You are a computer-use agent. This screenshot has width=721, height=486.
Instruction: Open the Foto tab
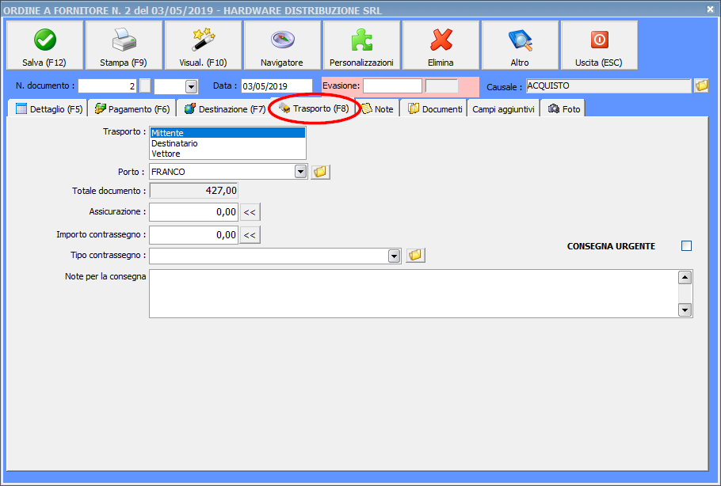click(x=564, y=109)
